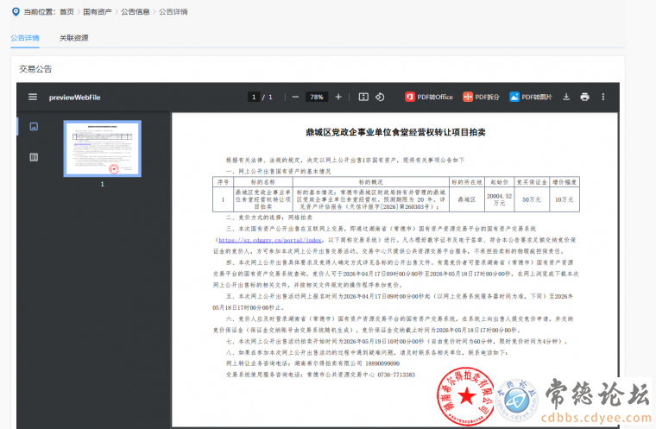Toggle the PDF sidebar hamburger menu
This screenshot has width=656, height=429.
[x=33, y=97]
